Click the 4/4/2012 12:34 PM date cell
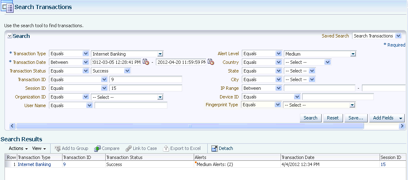 coord(330,164)
